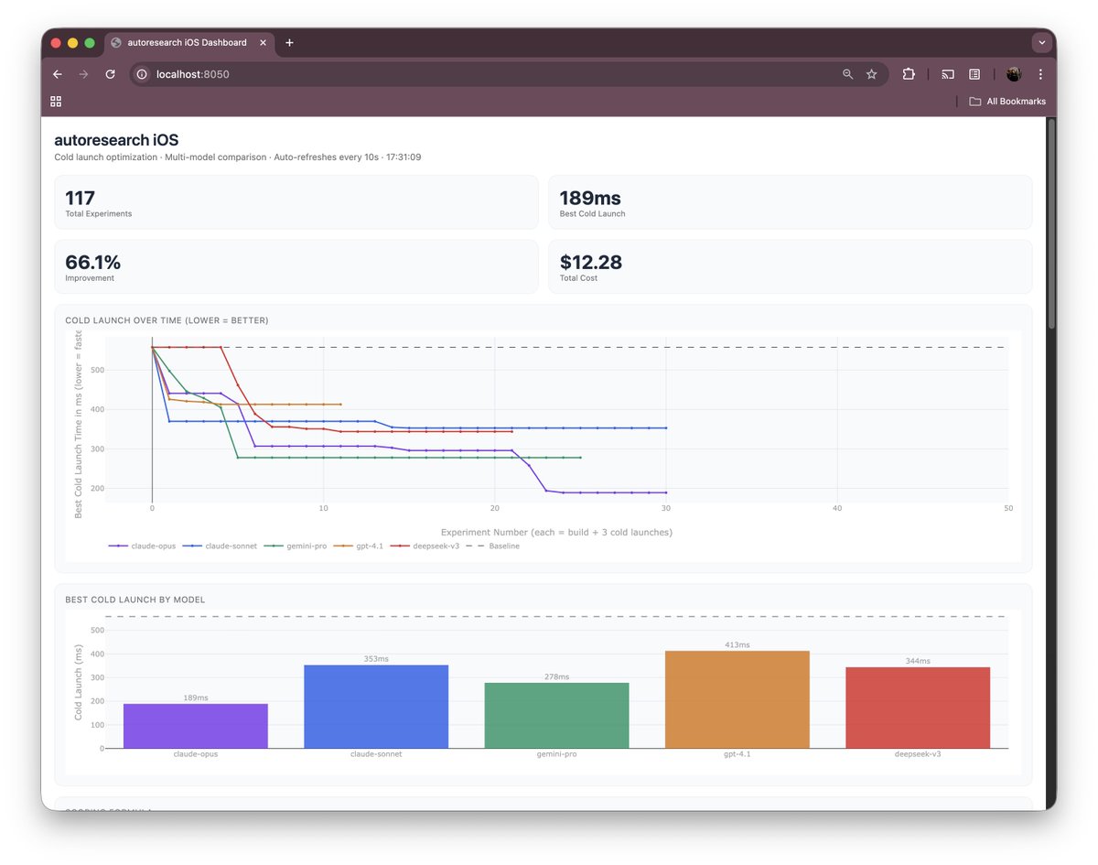Click the profile avatar button
1098x865 pixels.
point(1013,74)
